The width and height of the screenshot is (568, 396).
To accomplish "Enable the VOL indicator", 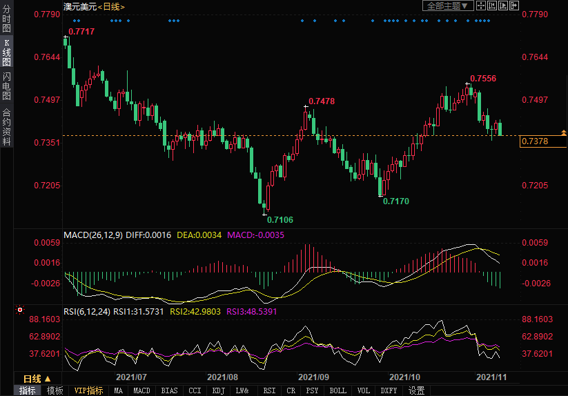I will (363, 390).
